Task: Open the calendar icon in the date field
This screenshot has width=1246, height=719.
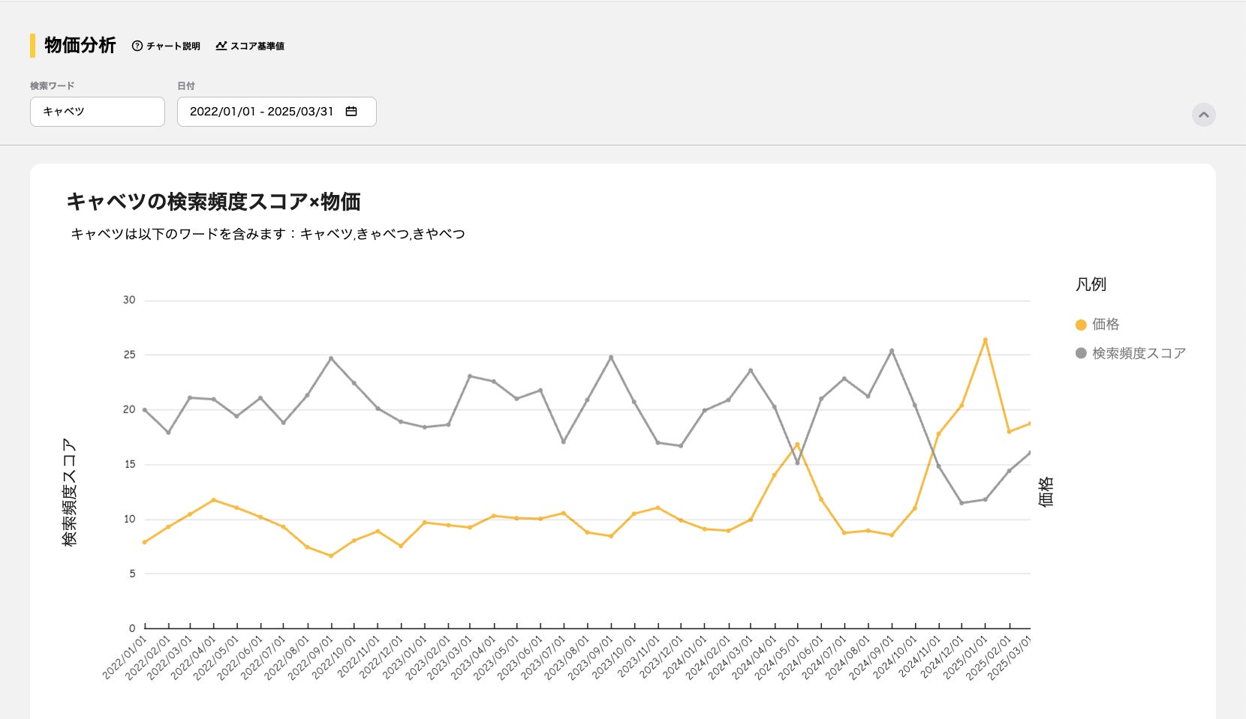Action: [351, 112]
